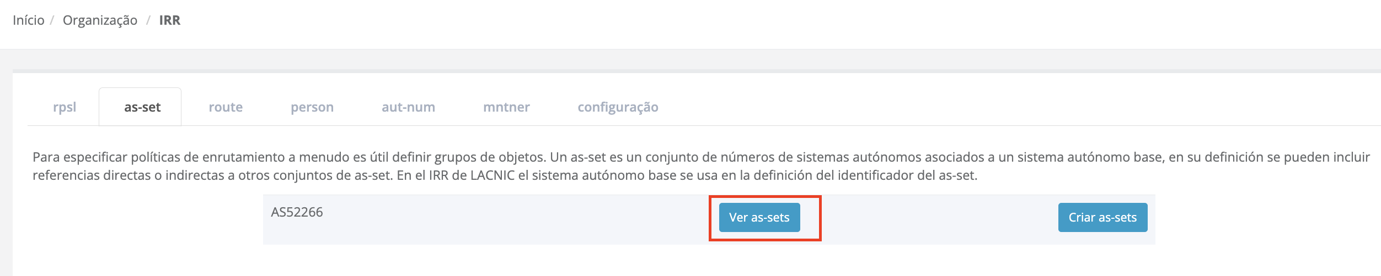Click the gray band below the breadcrumb
The width and height of the screenshot is (1381, 276).
pos(689,59)
